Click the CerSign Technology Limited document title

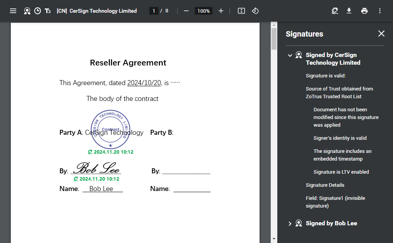(96, 11)
